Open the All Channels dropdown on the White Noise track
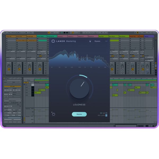The height and width of the screenshot is (159, 159). pos(42,53)
